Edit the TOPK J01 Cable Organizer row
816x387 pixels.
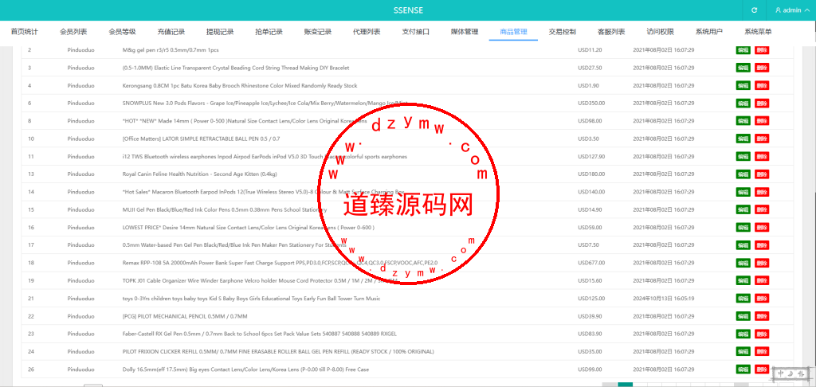tap(743, 281)
